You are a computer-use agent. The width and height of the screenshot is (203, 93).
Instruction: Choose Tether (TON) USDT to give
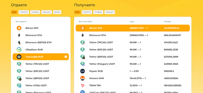point(41,86)
